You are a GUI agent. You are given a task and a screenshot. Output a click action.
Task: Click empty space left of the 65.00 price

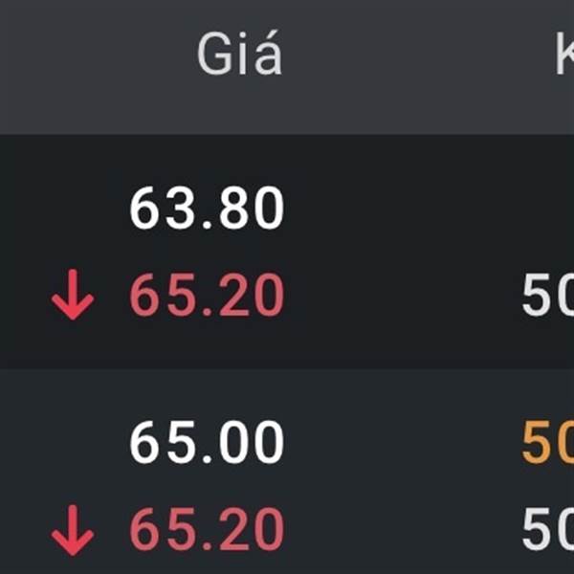[x=64, y=442]
